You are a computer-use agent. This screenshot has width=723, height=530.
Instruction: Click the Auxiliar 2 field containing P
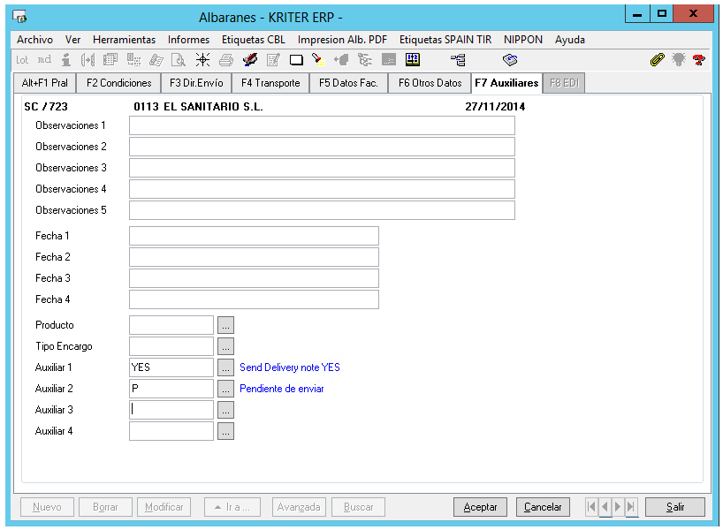171,389
